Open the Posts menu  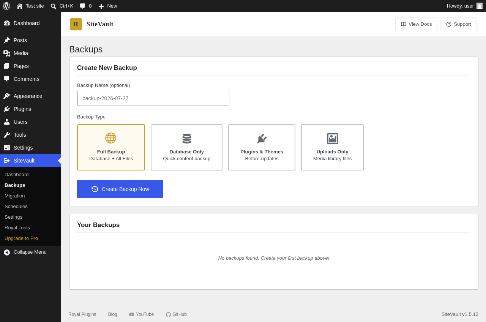pyautogui.click(x=30, y=40)
